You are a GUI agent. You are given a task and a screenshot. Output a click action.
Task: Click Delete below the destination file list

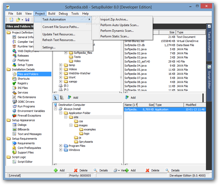(x=153, y=170)
